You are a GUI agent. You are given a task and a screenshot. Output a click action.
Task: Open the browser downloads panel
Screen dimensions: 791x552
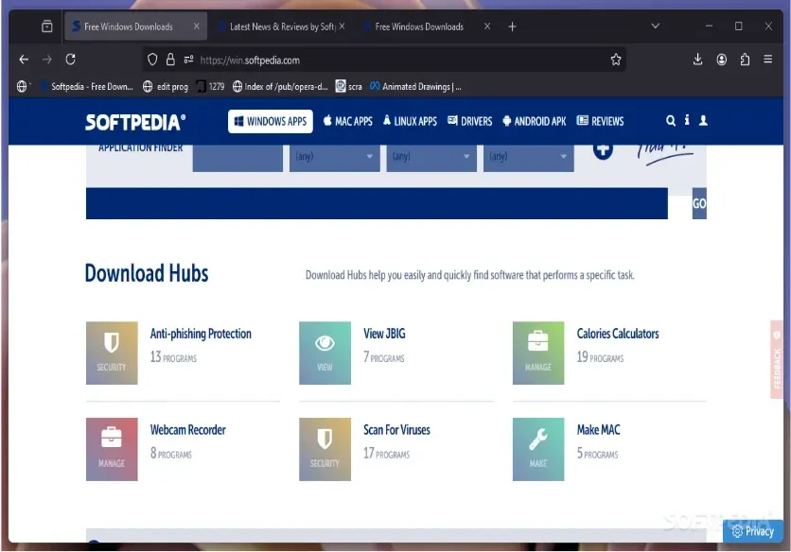click(697, 60)
